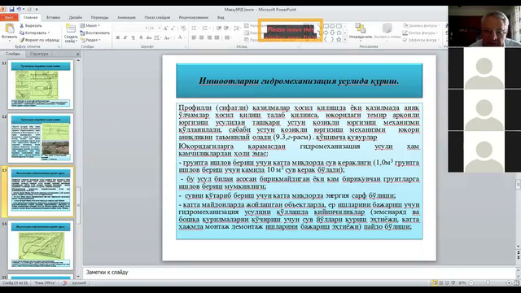Click Decrease Font Size icon
This screenshot has height=293, width=521.
tap(173, 28)
